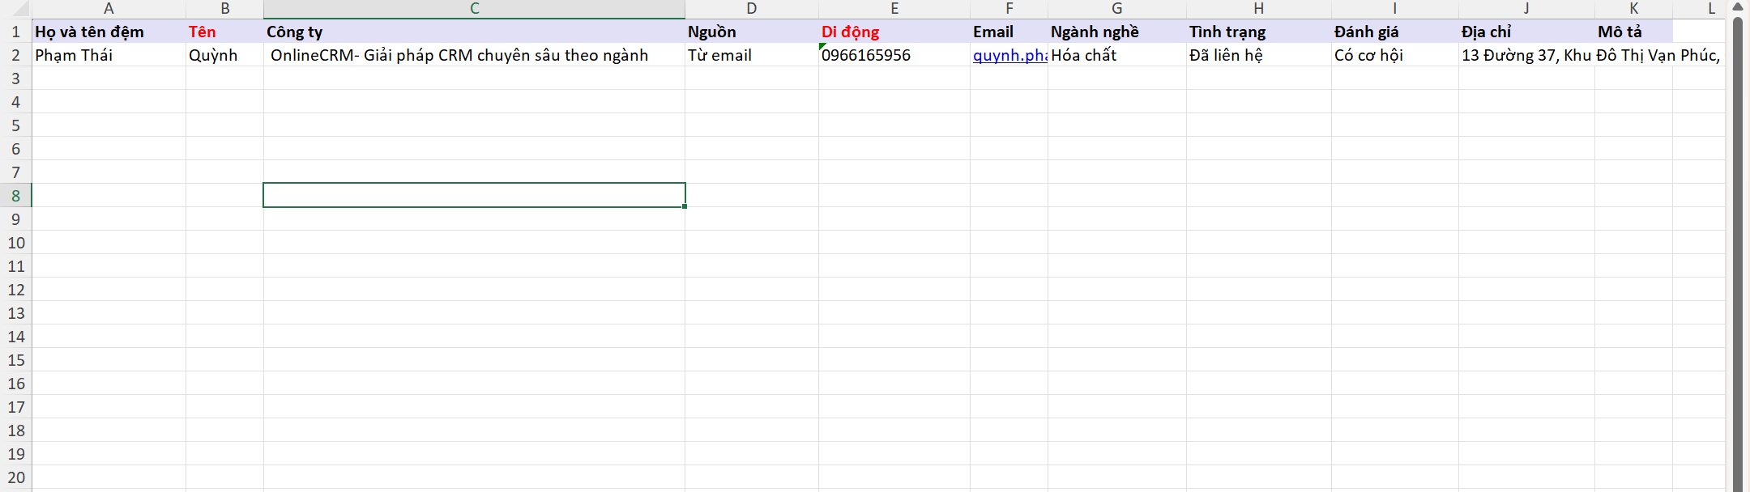Select the row 2 header
This screenshot has height=492, width=1750.
click(15, 55)
